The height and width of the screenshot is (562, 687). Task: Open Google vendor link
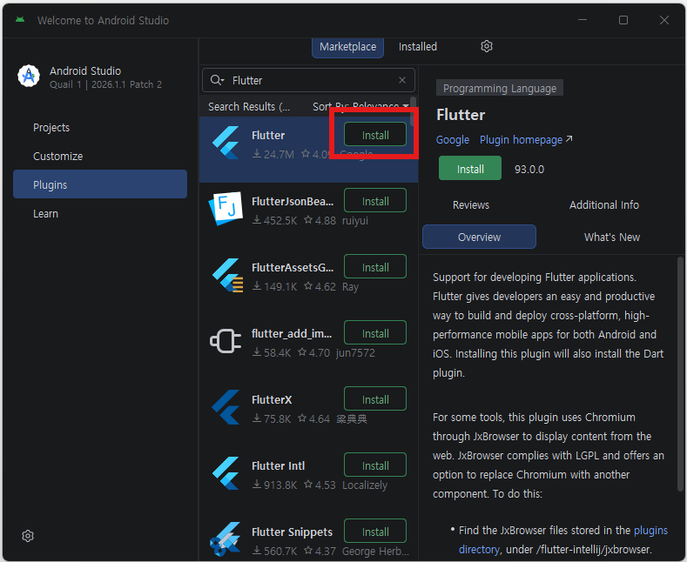[x=453, y=139]
